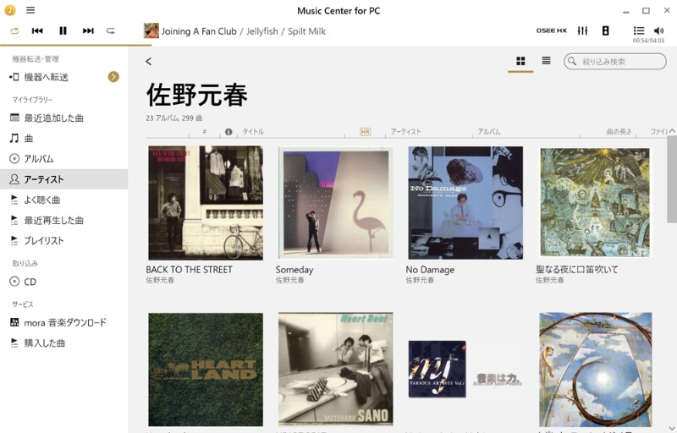The image size is (677, 433).
Task: Toggle DSEE HX sound enhancement
Action: tap(552, 30)
